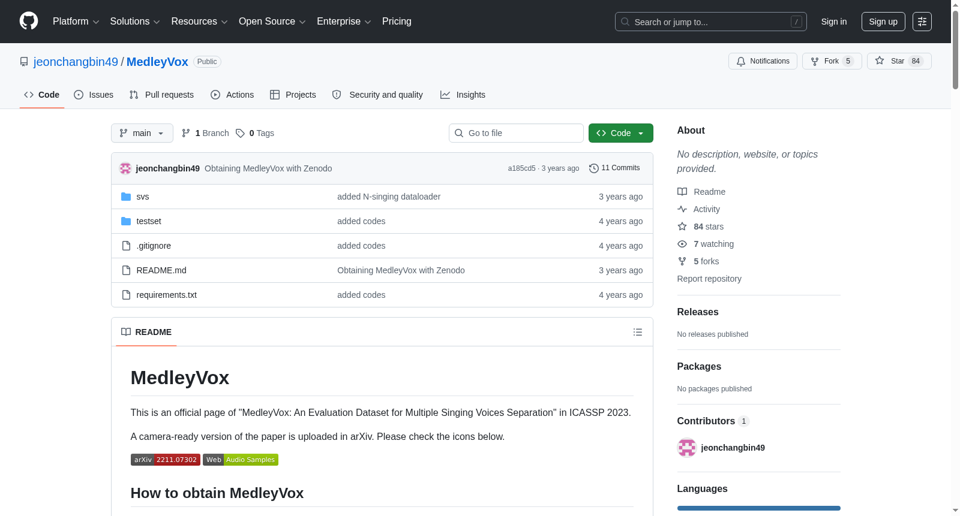Screen dimensions: 960x516
Task: Click the search magnifier icon in header
Action: coord(625,22)
